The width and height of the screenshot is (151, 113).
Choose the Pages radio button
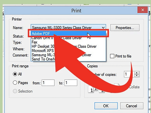(15, 83)
